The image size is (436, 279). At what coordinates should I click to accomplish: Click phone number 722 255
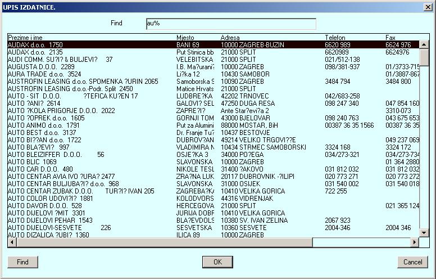[336, 191]
